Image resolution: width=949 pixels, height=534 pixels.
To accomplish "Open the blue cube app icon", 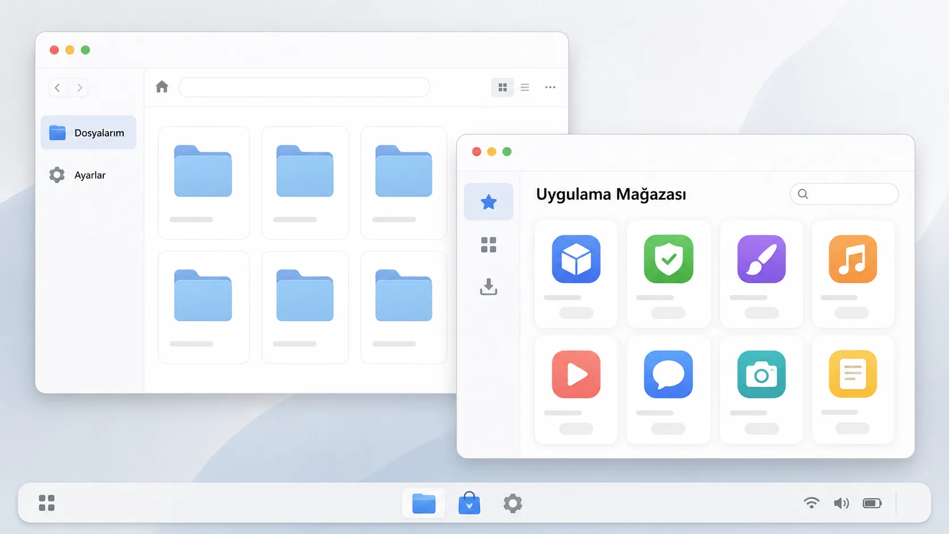I will 576,259.
